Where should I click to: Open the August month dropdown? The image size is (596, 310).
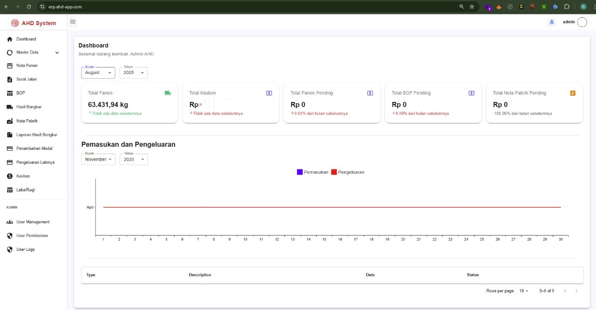[x=98, y=73]
